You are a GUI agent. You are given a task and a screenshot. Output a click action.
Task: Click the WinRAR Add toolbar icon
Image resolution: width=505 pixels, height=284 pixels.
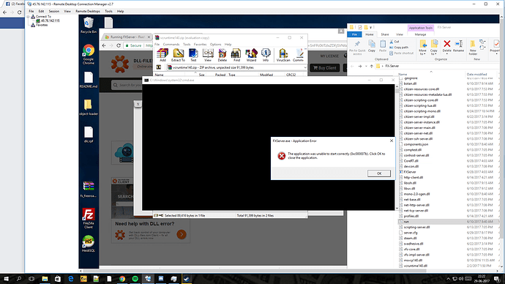[x=162, y=55]
